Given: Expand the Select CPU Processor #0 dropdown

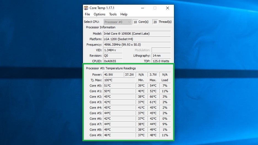Looking at the screenshot, I should tap(118, 22).
